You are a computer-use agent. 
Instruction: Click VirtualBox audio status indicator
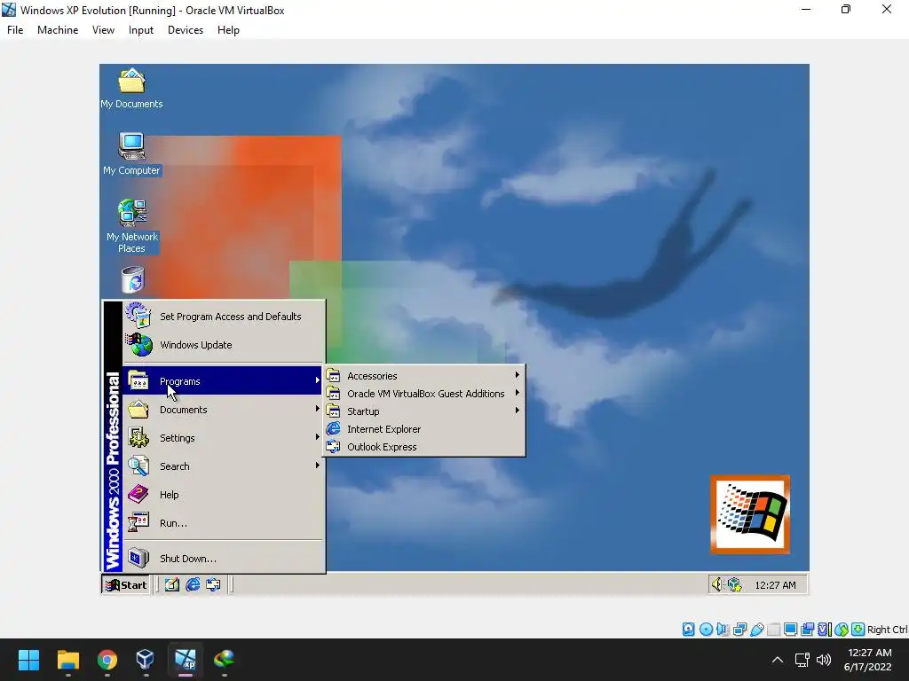[723, 630]
